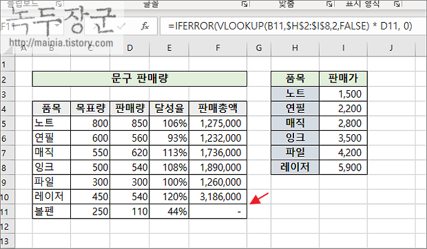Select cell F11 showing a dash

pyautogui.click(x=218, y=211)
